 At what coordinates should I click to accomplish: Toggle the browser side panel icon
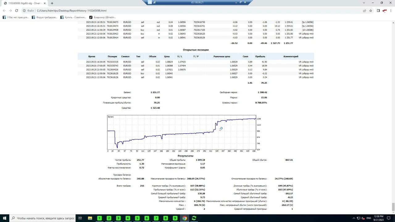[x=378, y=10]
